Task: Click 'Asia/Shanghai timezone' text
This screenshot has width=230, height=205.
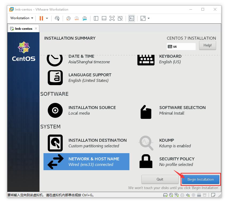Action: tap(89, 62)
